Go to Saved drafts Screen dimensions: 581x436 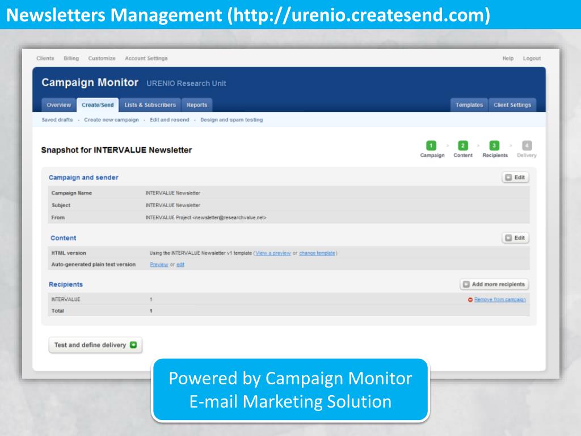click(x=57, y=120)
